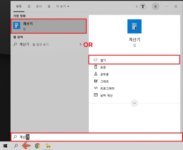This screenshot has height=150, width=183.
Task: Click the magnifier icon beside web search 계산기
Action: point(15,44)
